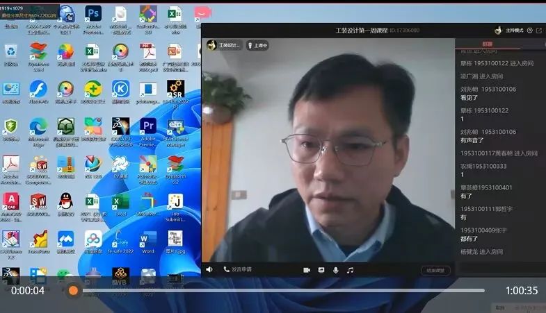The height and width of the screenshot is (313, 546).
Task: Open the Word desktop shortcut
Action: tap(147, 239)
